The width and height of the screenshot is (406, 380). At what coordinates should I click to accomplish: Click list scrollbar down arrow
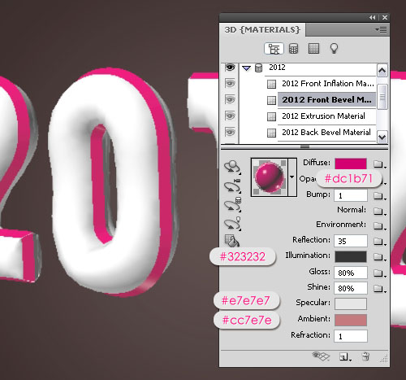(382, 138)
